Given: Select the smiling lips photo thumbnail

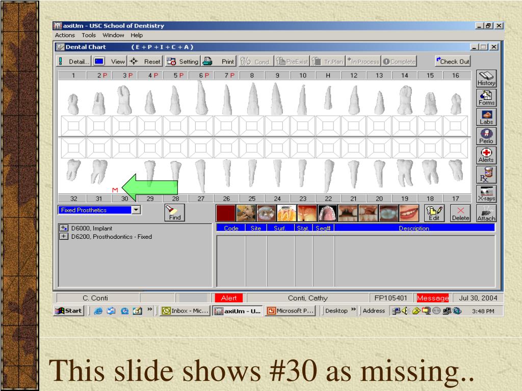Looking at the screenshot, I should click(409, 213).
